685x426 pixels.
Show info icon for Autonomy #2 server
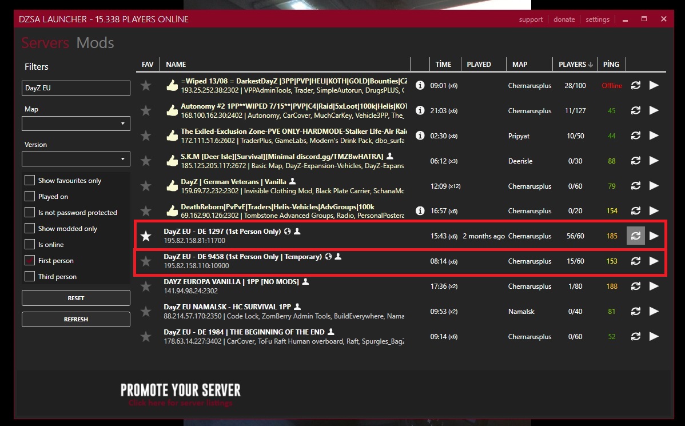point(420,110)
